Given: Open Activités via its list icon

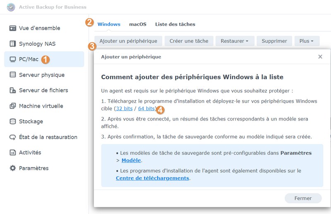Looking at the screenshot, I should tap(12, 153).
